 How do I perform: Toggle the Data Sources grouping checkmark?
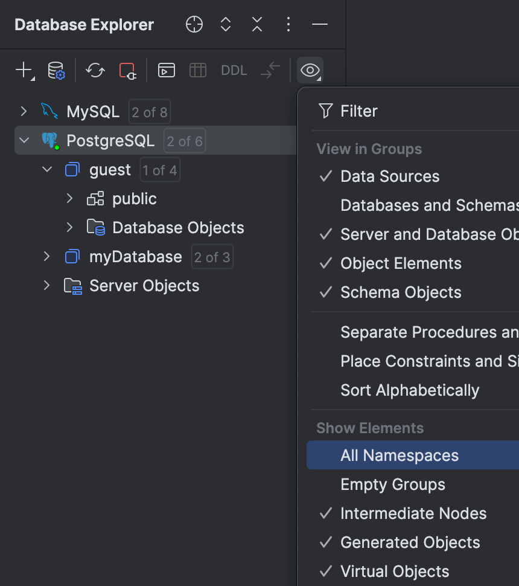pos(390,176)
